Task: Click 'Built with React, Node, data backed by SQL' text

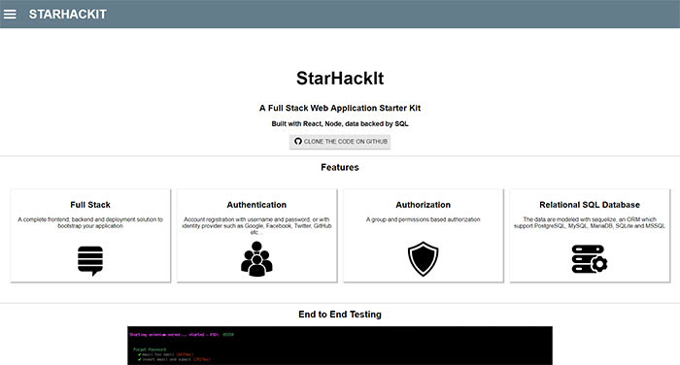Action: (340, 123)
